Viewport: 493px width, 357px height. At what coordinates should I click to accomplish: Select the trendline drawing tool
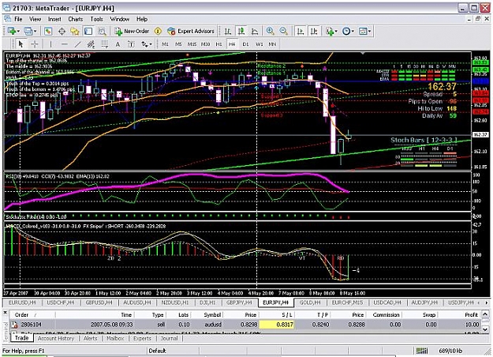(x=77, y=44)
